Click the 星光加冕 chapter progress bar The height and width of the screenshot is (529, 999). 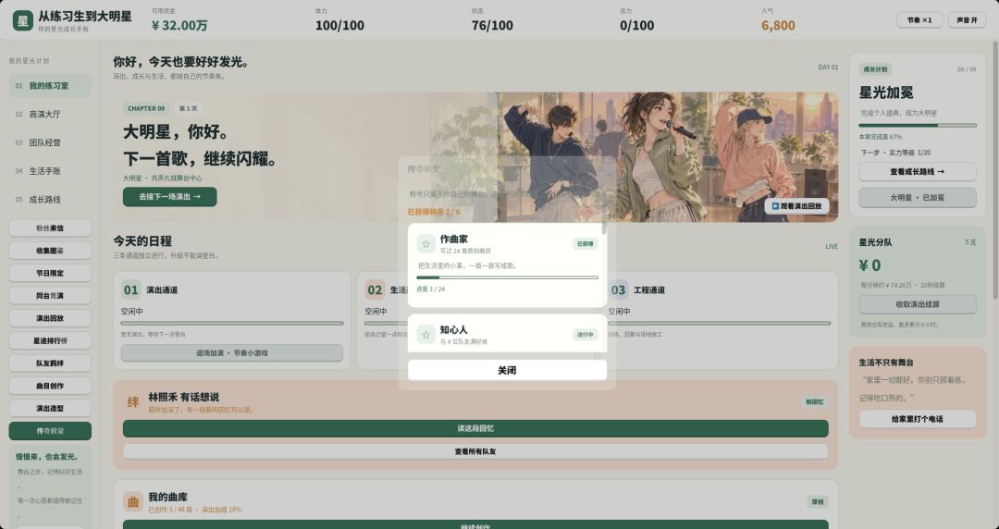pos(917,126)
